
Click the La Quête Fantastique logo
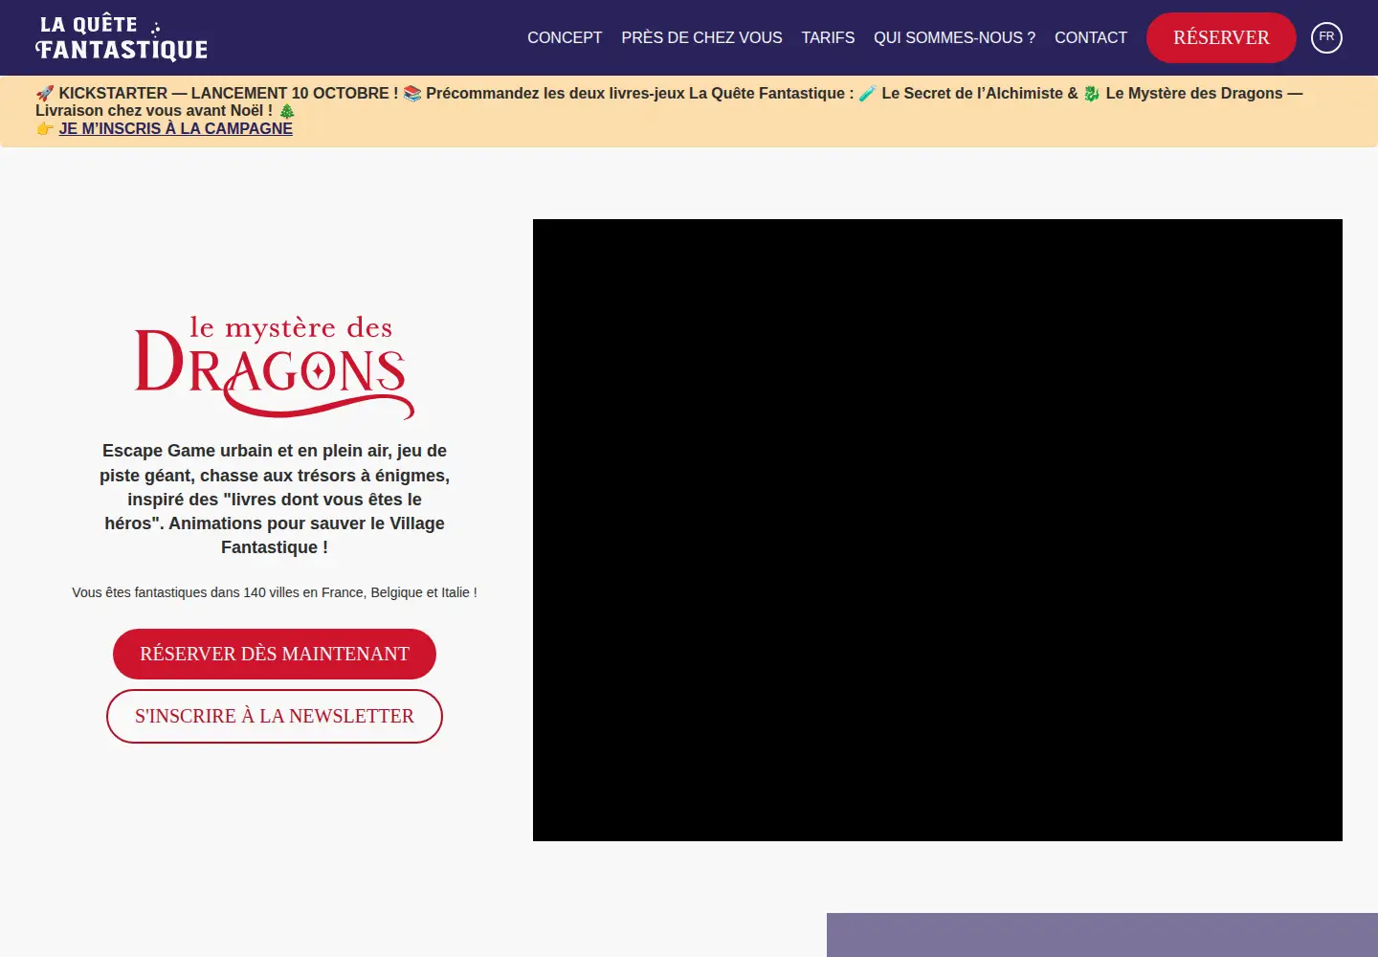[x=122, y=37]
